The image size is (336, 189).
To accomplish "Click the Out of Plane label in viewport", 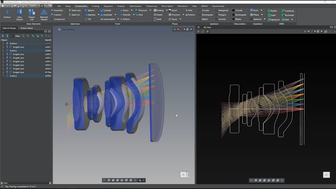I will point(68,29).
